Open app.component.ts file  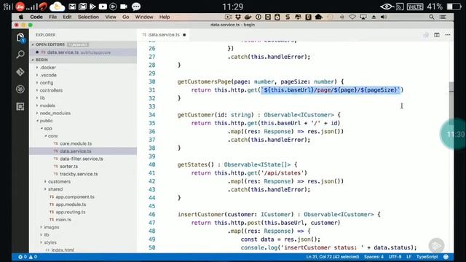(75, 197)
